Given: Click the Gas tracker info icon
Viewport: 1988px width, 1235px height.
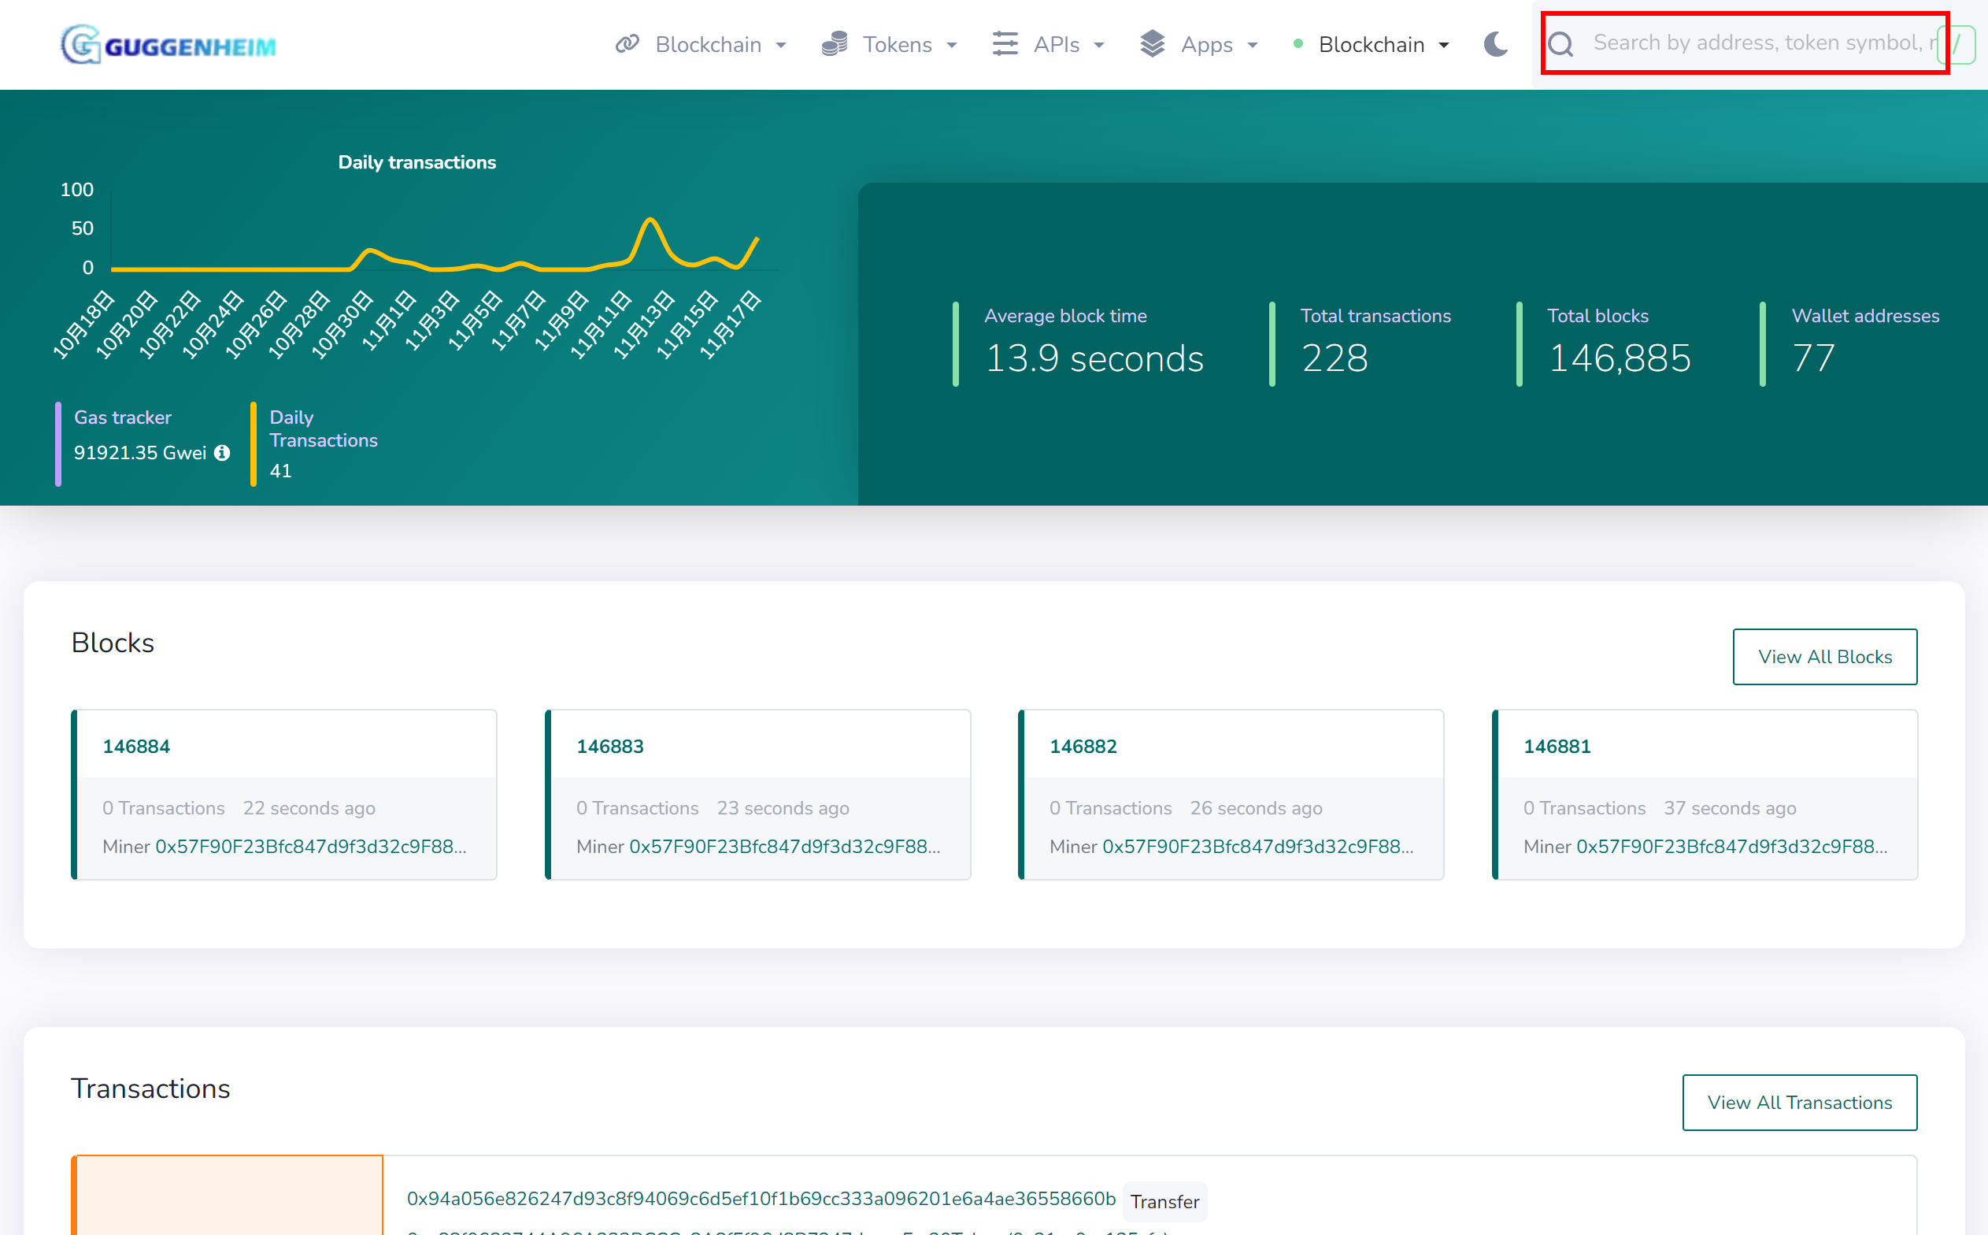Looking at the screenshot, I should coord(222,453).
